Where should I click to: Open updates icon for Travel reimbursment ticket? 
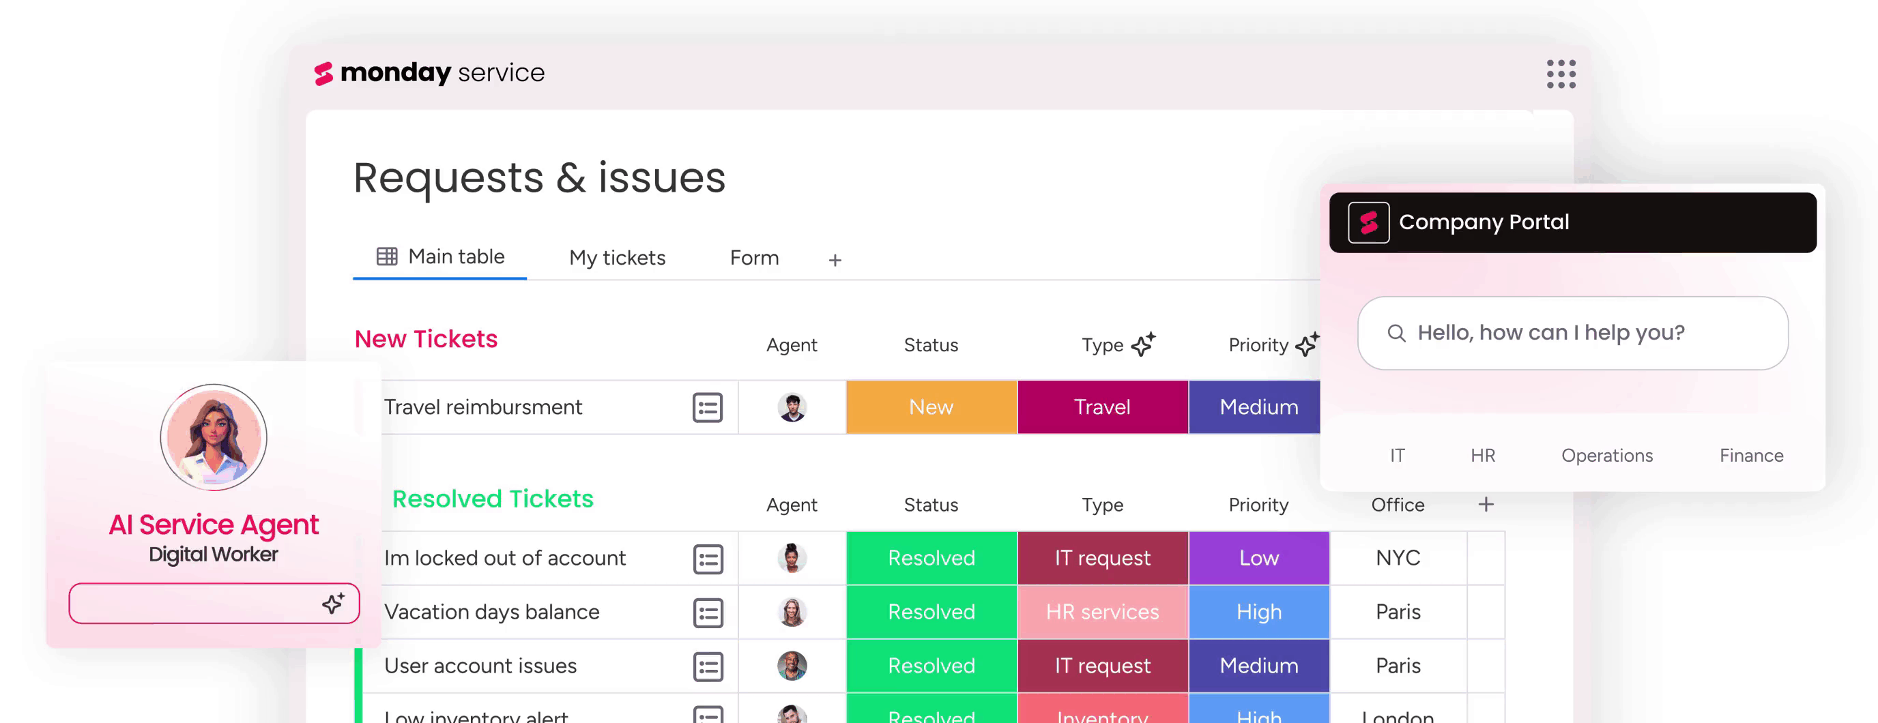(x=706, y=407)
